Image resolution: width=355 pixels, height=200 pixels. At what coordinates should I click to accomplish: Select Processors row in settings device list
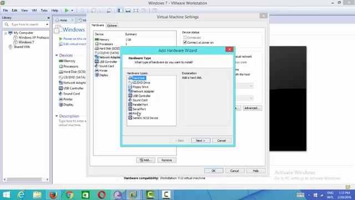(x=135, y=44)
